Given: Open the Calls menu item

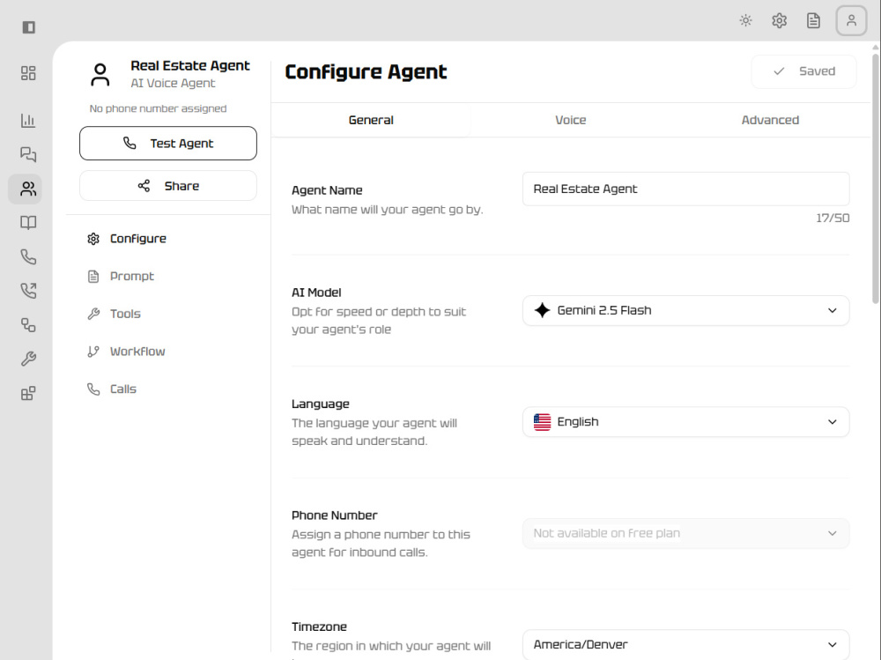Looking at the screenshot, I should pos(112,389).
